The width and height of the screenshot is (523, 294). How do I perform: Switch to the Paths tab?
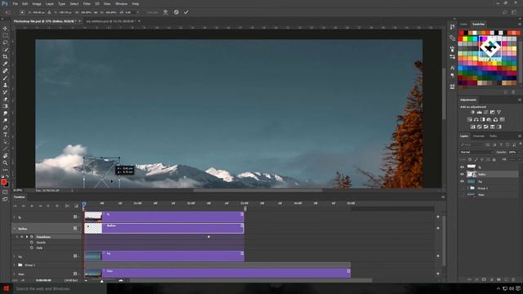pyautogui.click(x=494, y=136)
